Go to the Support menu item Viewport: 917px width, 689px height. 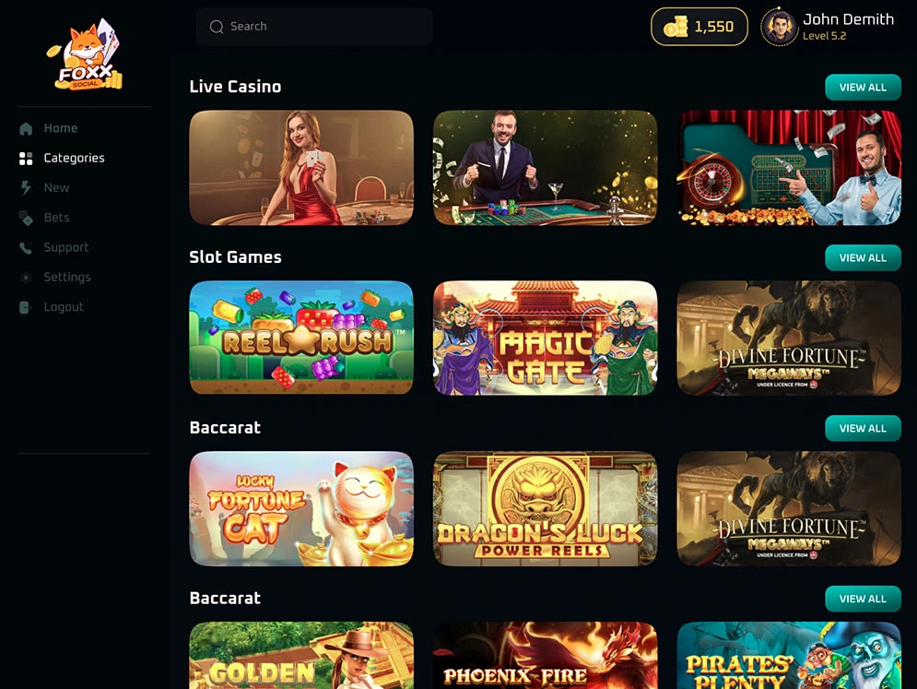click(66, 247)
